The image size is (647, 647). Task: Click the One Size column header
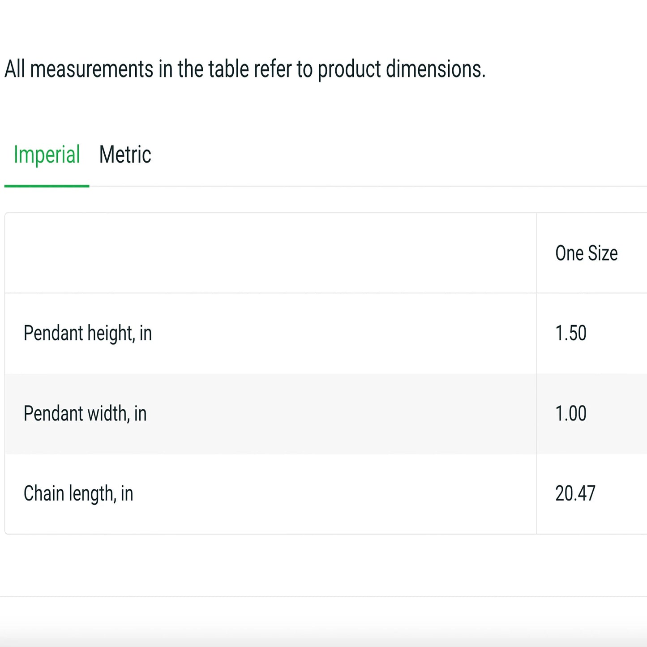pyautogui.click(x=586, y=253)
